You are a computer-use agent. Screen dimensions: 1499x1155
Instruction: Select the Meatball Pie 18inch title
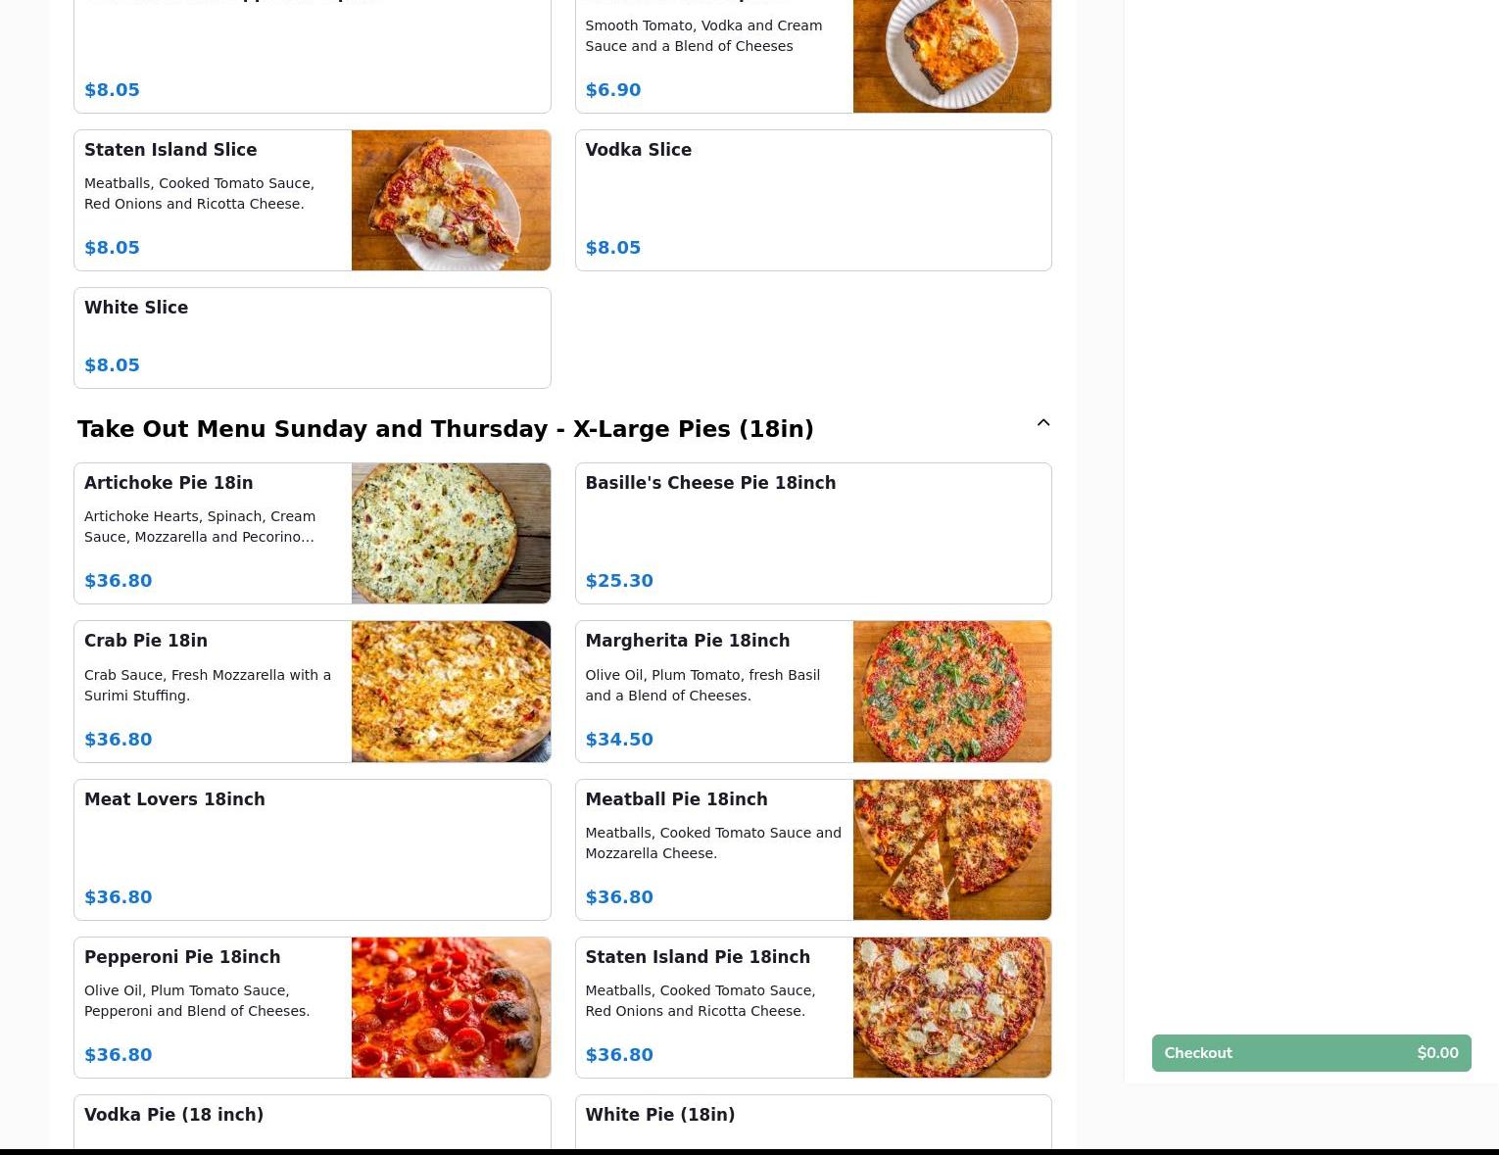[676, 799]
